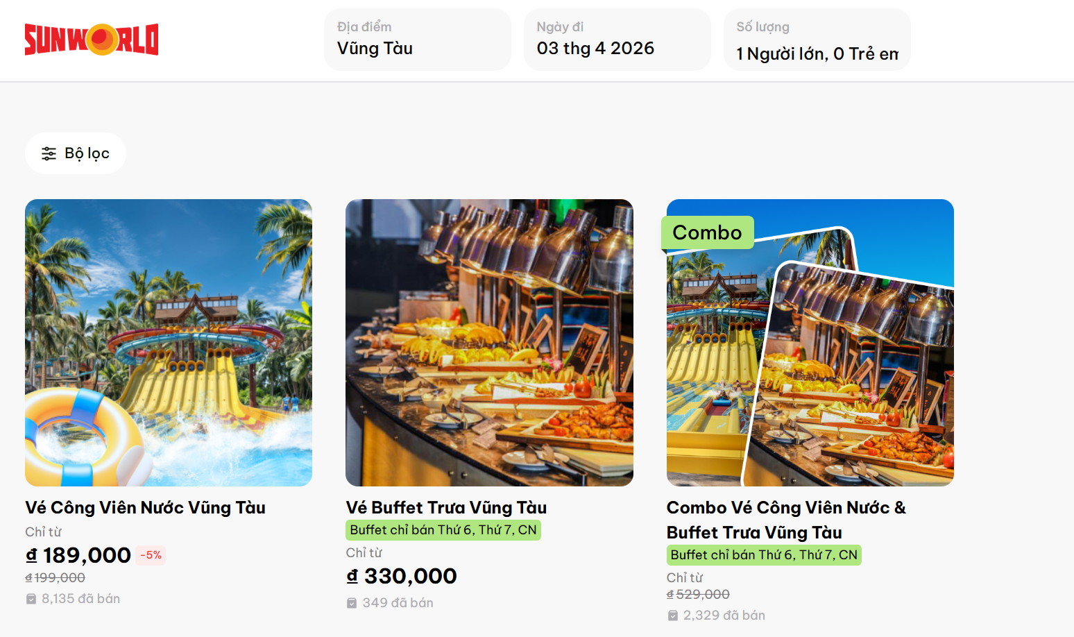Open the combo ticket image
The height and width of the screenshot is (637, 1074).
click(x=810, y=343)
